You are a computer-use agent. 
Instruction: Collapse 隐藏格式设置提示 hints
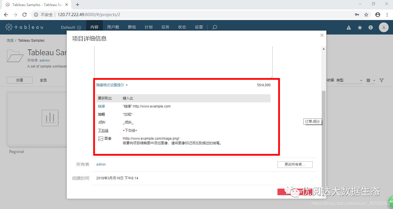[x=112, y=85]
